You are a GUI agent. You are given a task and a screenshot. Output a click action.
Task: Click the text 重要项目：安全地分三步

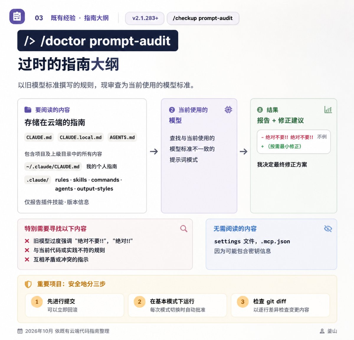click(x=71, y=284)
